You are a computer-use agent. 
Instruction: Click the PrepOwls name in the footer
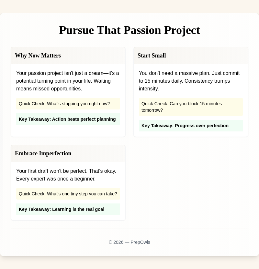click(x=140, y=242)
